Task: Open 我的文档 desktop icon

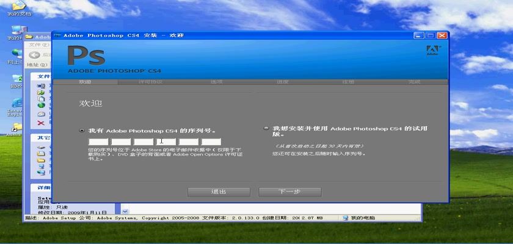Action: [19, 8]
